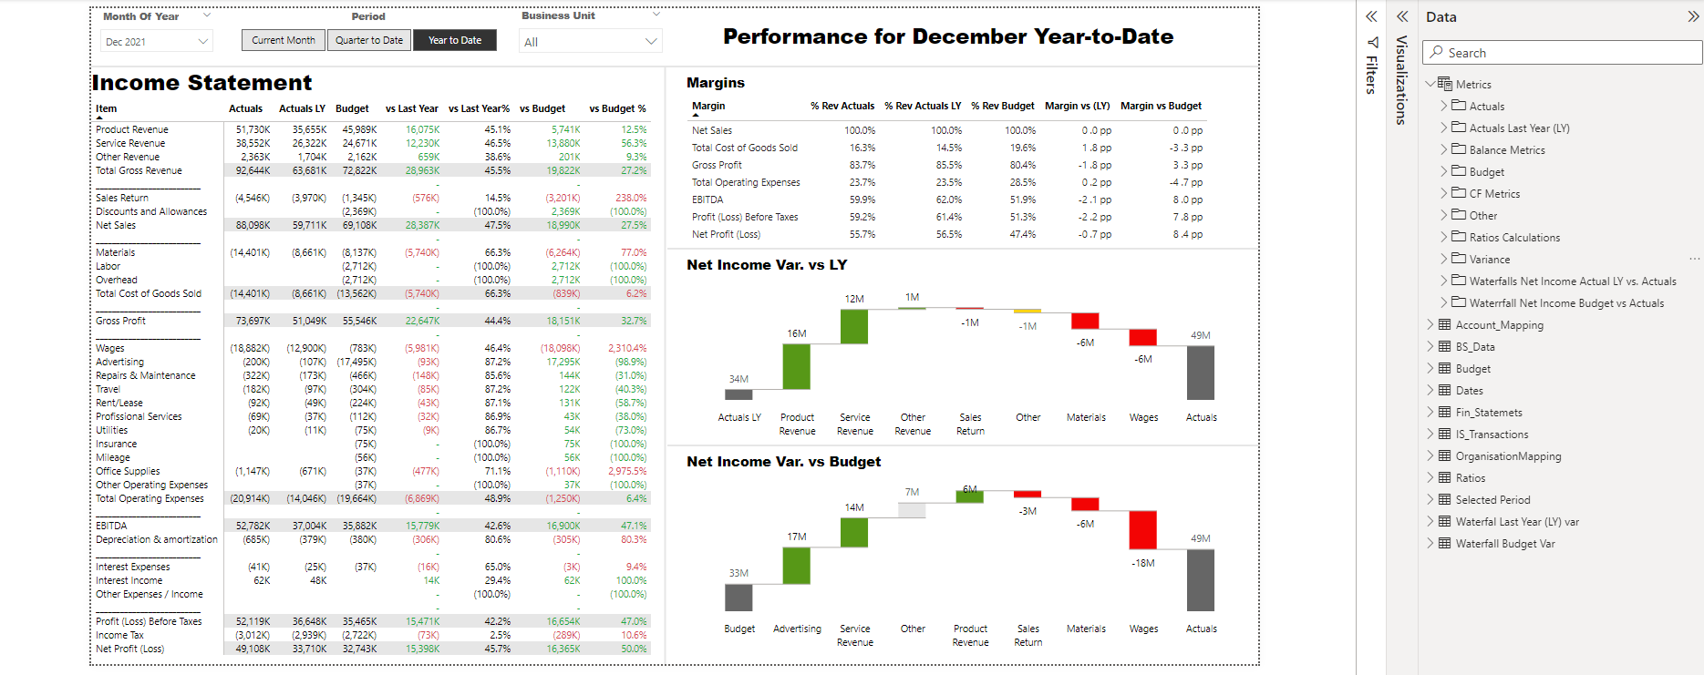The height and width of the screenshot is (675, 1704).
Task: Click the Other folder icon
Action: tap(1459, 215)
